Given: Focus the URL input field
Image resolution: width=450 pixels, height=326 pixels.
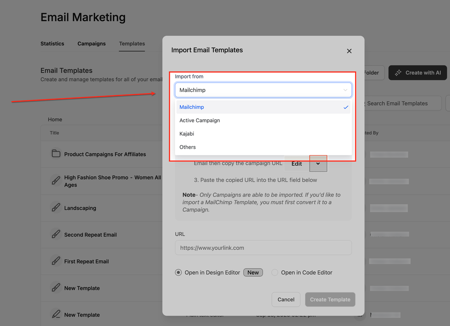Looking at the screenshot, I should (263, 248).
